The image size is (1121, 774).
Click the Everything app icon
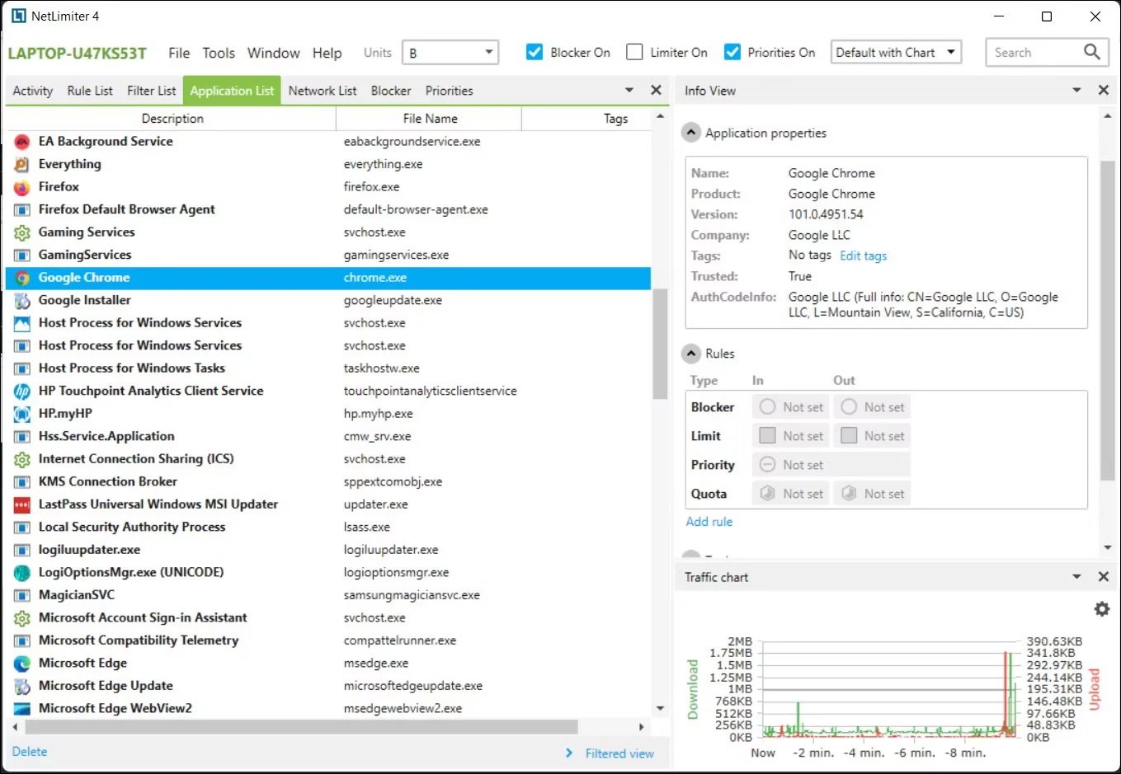(22, 164)
